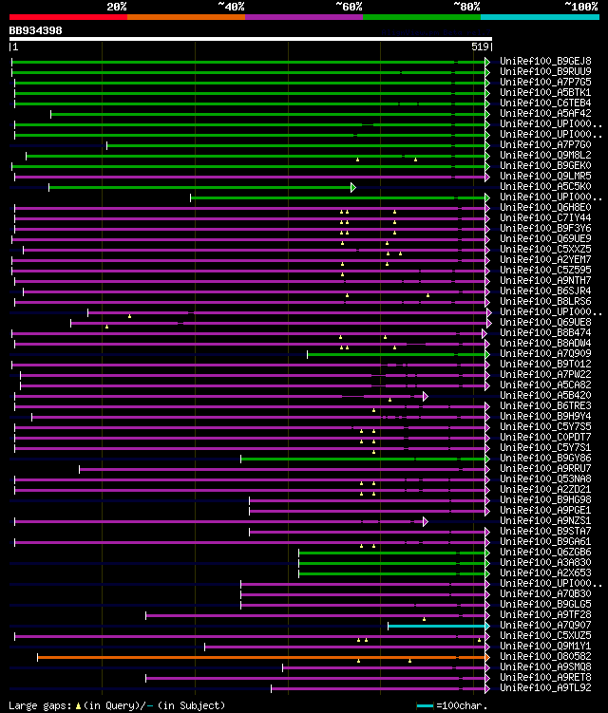608x713 pixels.
Task: Select the UniRef100_C7IY44 label
Action: coord(545,217)
